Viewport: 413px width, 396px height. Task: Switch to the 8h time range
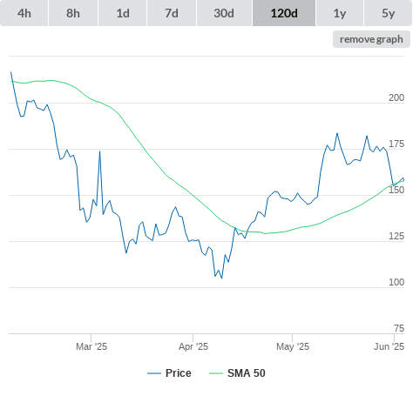73,13
